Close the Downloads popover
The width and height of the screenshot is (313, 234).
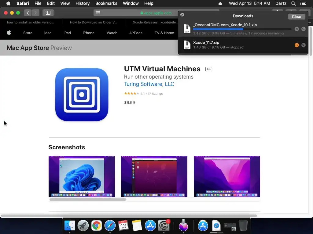tap(182, 15)
